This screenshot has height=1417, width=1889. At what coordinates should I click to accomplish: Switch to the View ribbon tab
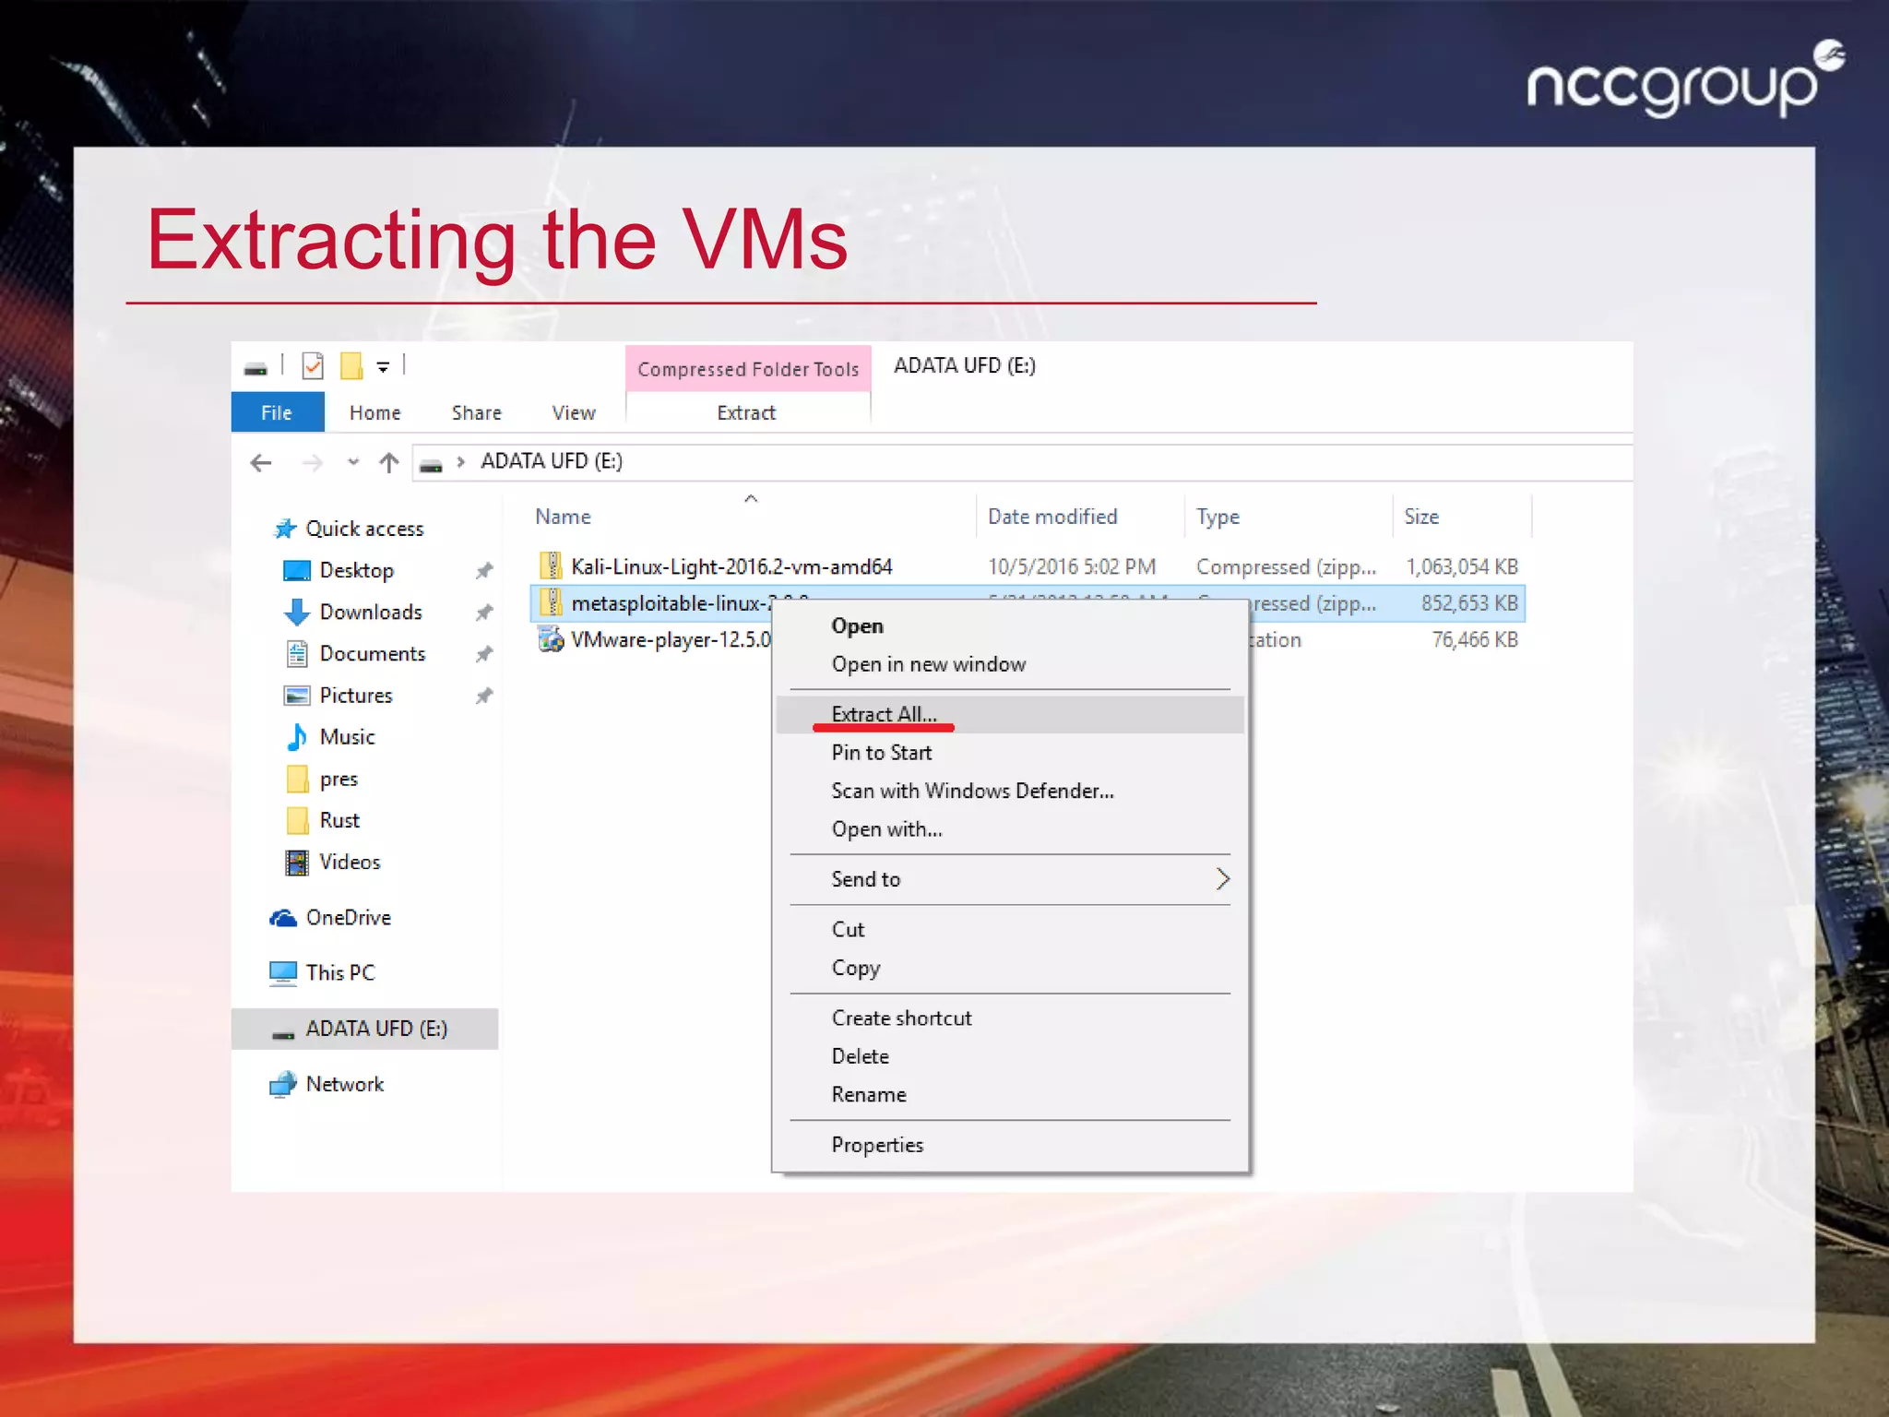[x=574, y=412]
